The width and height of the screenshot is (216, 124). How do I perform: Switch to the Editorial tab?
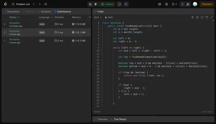click(x=28, y=11)
